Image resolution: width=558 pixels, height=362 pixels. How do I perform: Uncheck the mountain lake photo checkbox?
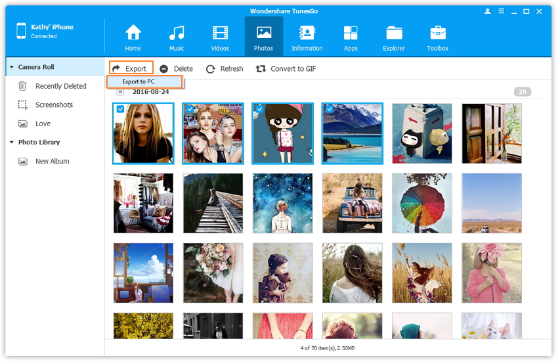(328, 109)
